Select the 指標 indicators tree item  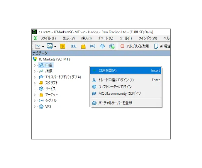tap(49, 71)
